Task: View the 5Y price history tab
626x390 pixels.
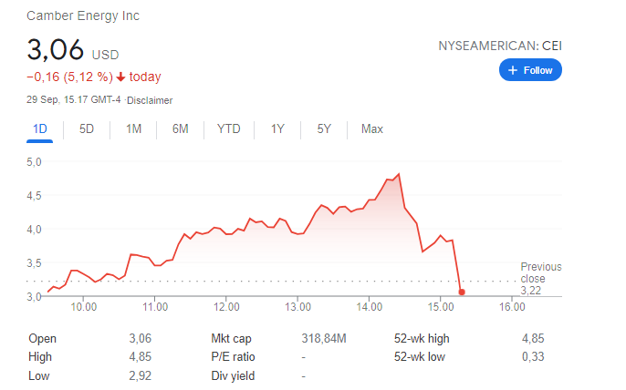Action: 324,128
